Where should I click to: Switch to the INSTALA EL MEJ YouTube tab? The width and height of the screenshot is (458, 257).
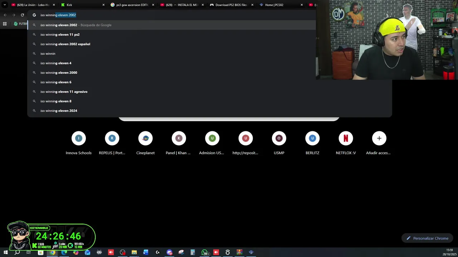click(182, 5)
